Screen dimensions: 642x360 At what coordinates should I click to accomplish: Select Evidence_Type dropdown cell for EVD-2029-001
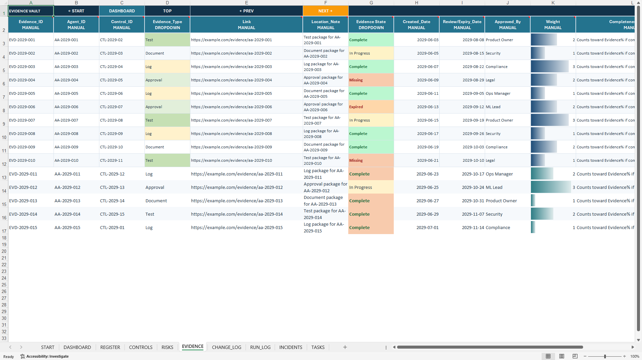pyautogui.click(x=167, y=40)
